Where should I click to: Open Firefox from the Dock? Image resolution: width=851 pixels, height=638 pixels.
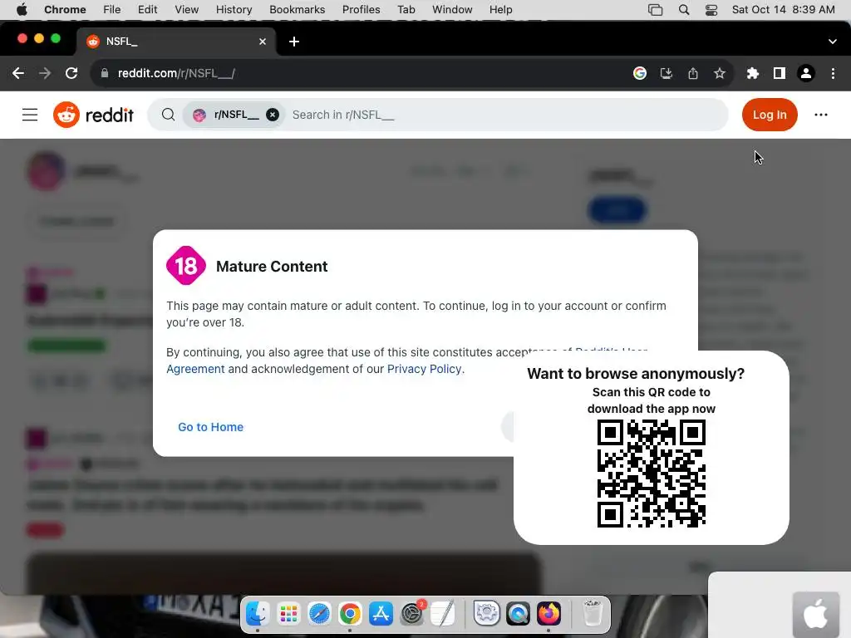click(548, 614)
